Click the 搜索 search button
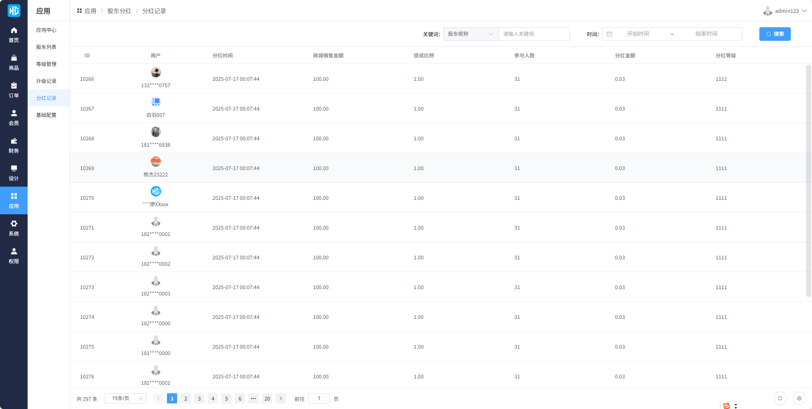The height and width of the screenshot is (409, 812). coord(775,34)
